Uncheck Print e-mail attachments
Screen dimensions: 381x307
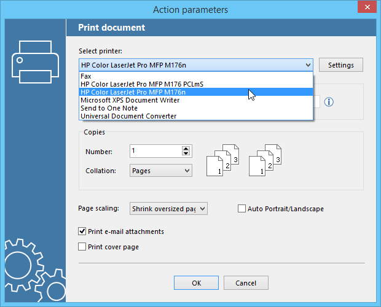click(82, 231)
